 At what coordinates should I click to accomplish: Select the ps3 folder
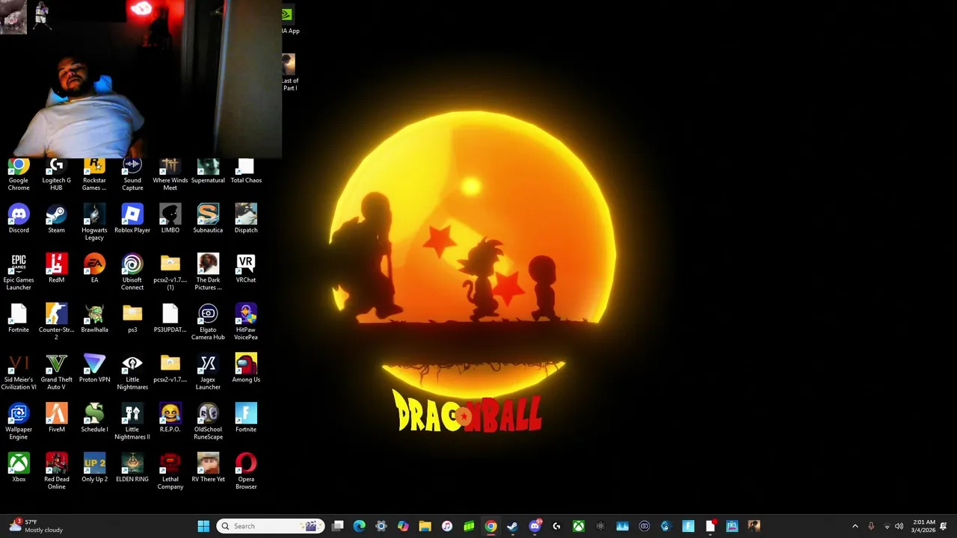132,318
